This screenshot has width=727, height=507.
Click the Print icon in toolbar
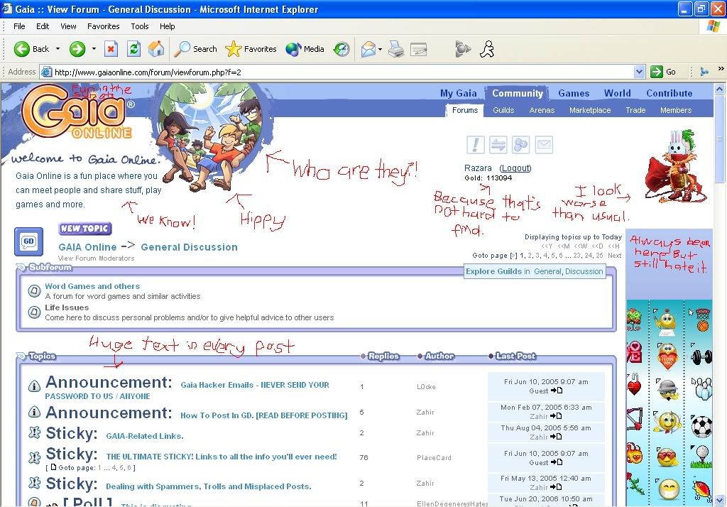pyautogui.click(x=396, y=49)
